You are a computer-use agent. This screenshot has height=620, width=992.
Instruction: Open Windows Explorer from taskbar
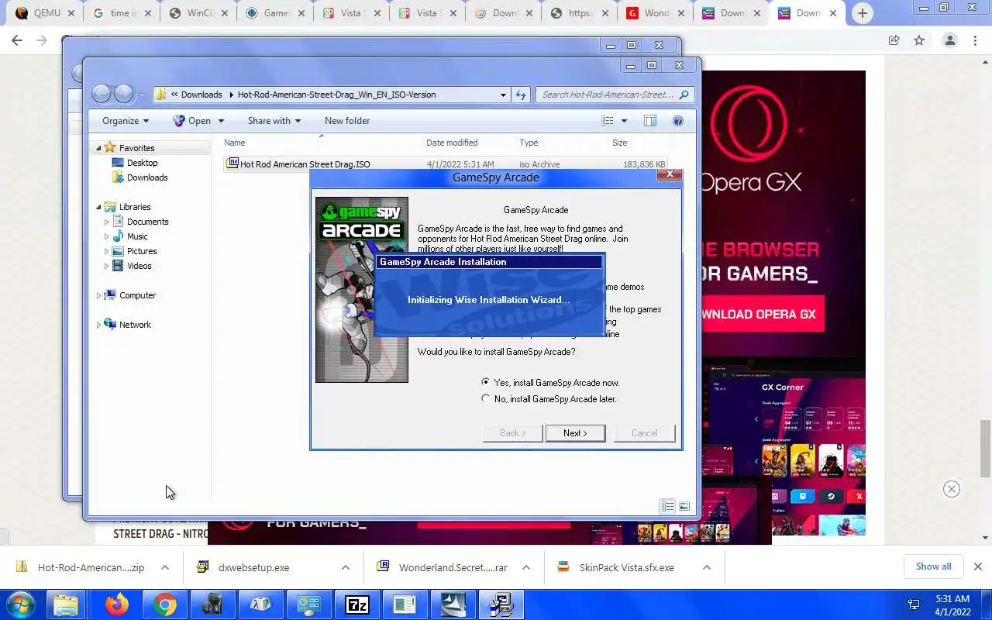tap(66, 604)
